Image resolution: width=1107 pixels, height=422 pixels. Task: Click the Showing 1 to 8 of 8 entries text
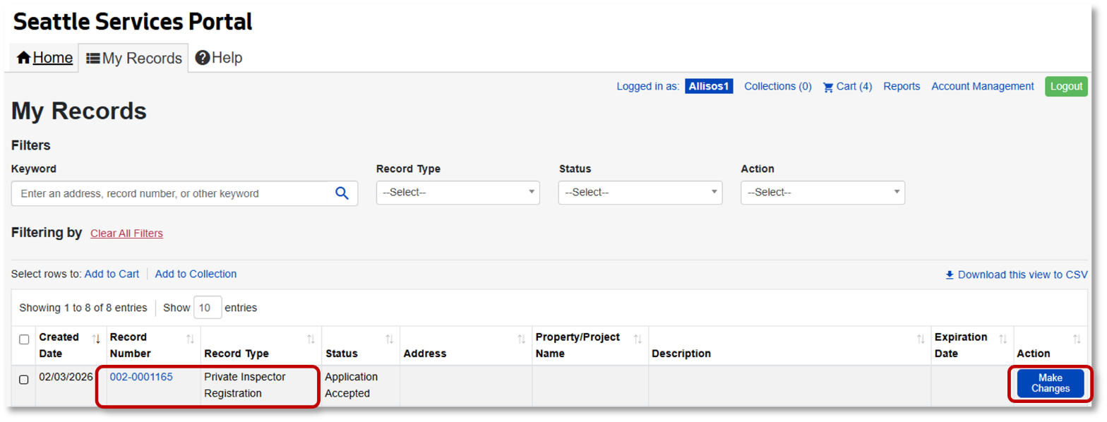tap(83, 308)
